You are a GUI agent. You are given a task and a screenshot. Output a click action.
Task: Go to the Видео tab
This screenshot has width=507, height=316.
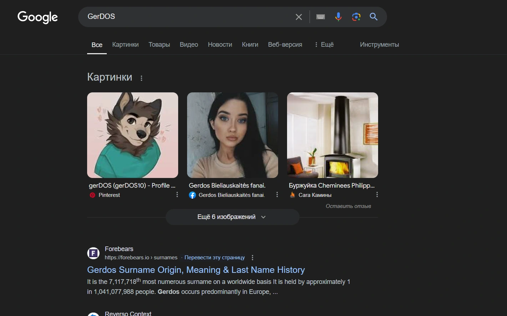[x=189, y=45]
